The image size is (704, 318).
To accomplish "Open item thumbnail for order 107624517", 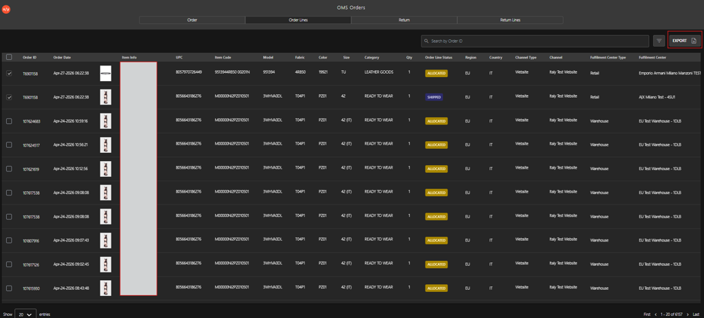I will coord(105,145).
